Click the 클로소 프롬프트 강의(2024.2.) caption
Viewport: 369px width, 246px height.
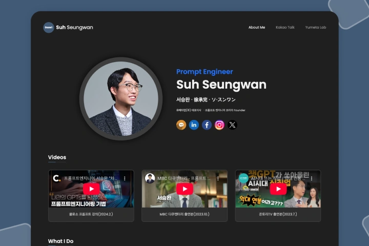pyautogui.click(x=91, y=214)
